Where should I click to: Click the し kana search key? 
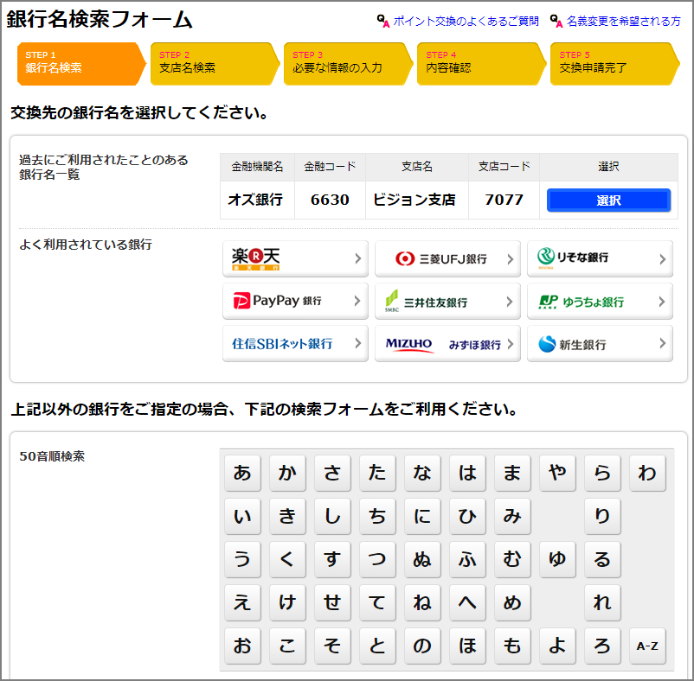(x=332, y=516)
